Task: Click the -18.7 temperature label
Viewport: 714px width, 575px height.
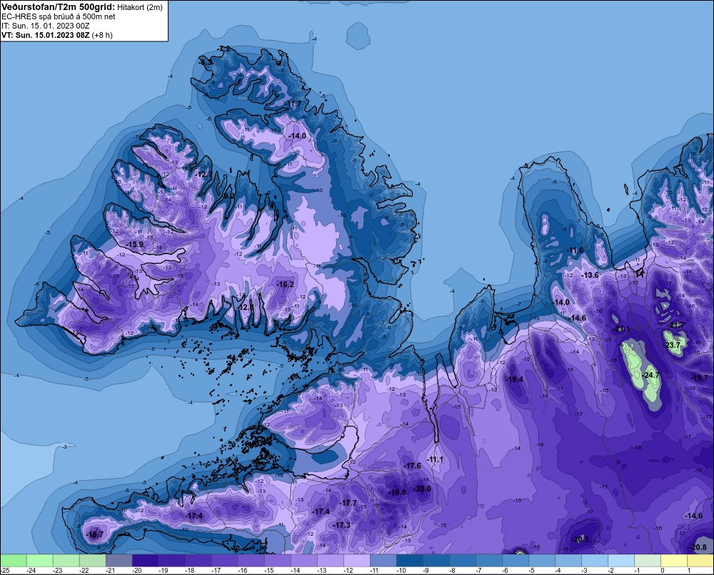Action: click(95, 534)
